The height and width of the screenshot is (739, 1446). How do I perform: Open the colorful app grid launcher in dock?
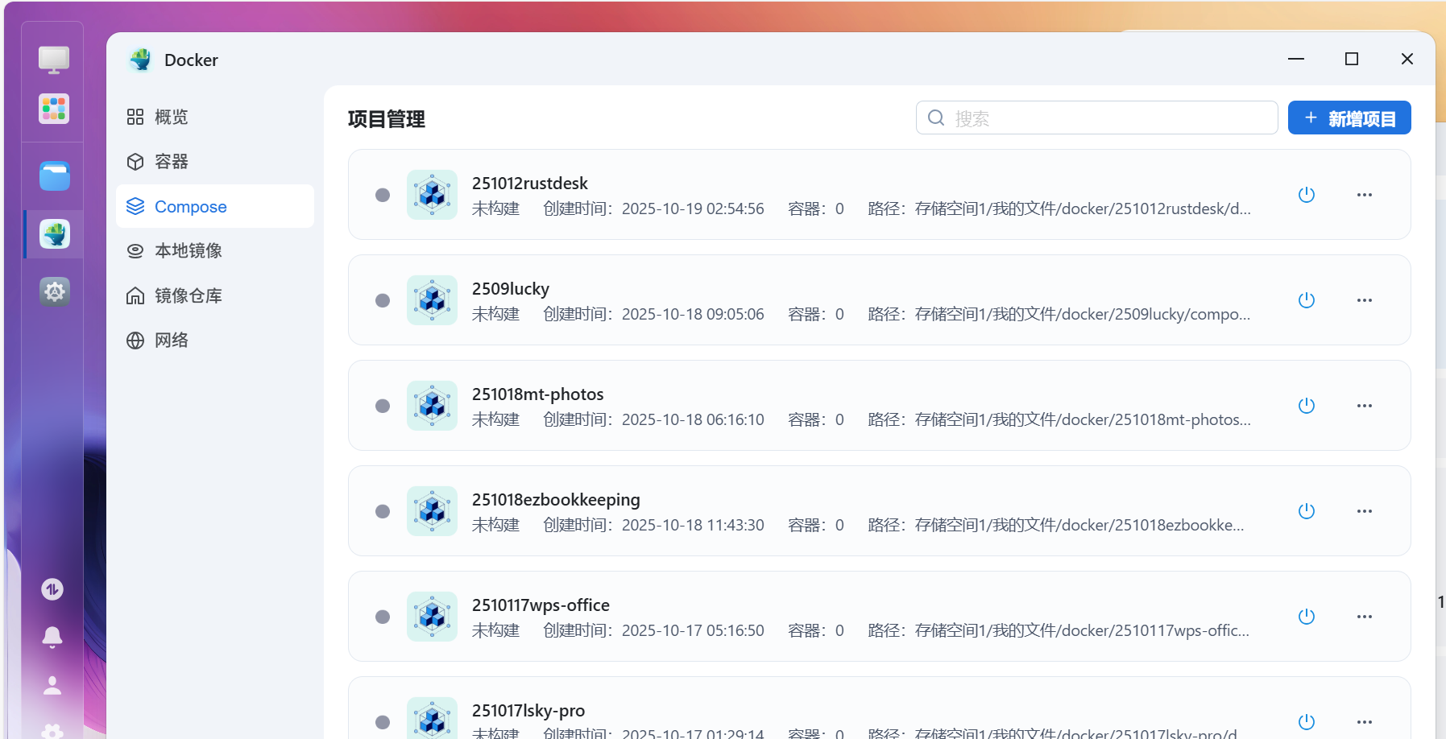click(x=54, y=109)
